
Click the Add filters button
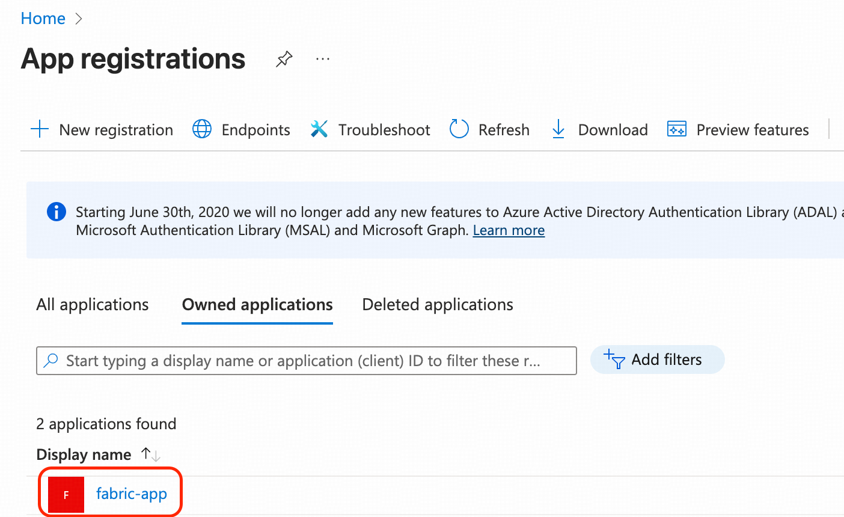tap(657, 359)
